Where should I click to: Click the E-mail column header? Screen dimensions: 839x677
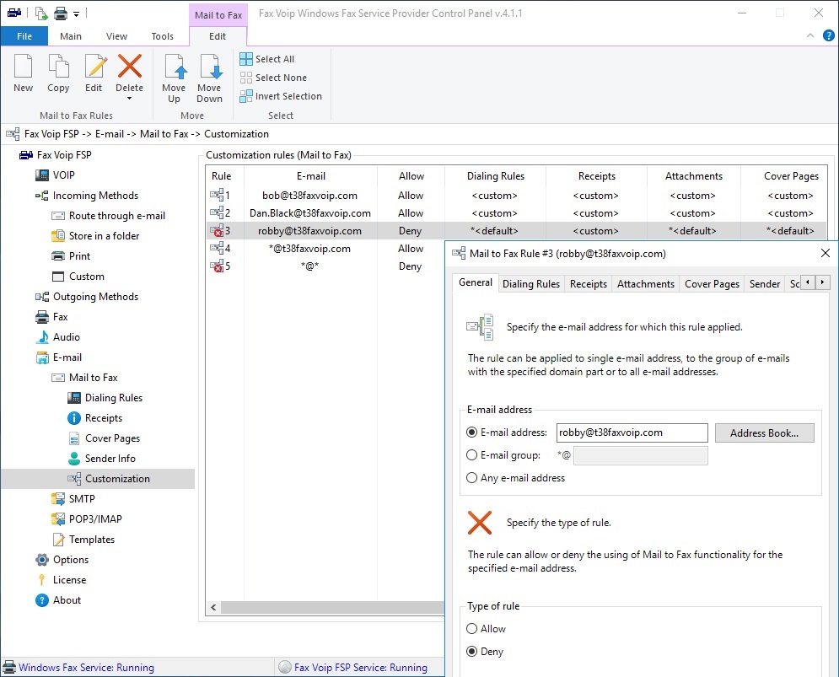(x=311, y=176)
